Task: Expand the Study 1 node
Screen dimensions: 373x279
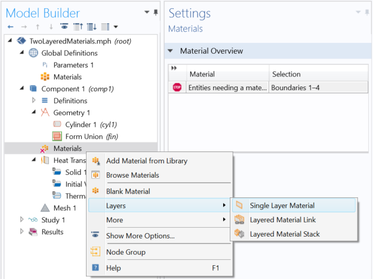Action: tap(21, 219)
